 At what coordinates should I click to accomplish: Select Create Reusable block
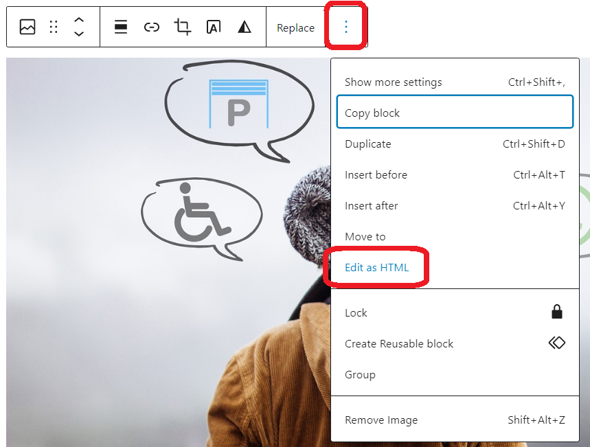tap(455, 343)
